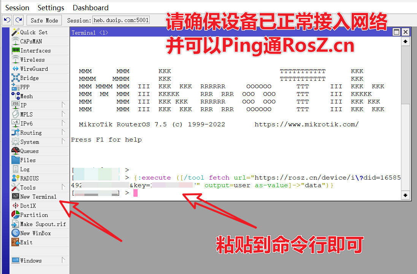Open the Wireless settings
The height and width of the screenshot is (274, 417).
(27, 59)
